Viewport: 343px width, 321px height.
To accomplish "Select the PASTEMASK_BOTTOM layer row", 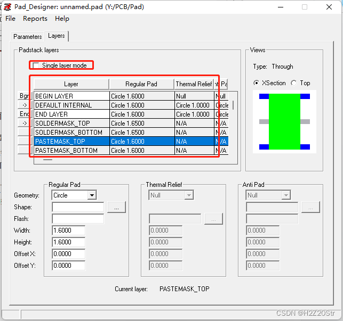I will pyautogui.click(x=131, y=151).
